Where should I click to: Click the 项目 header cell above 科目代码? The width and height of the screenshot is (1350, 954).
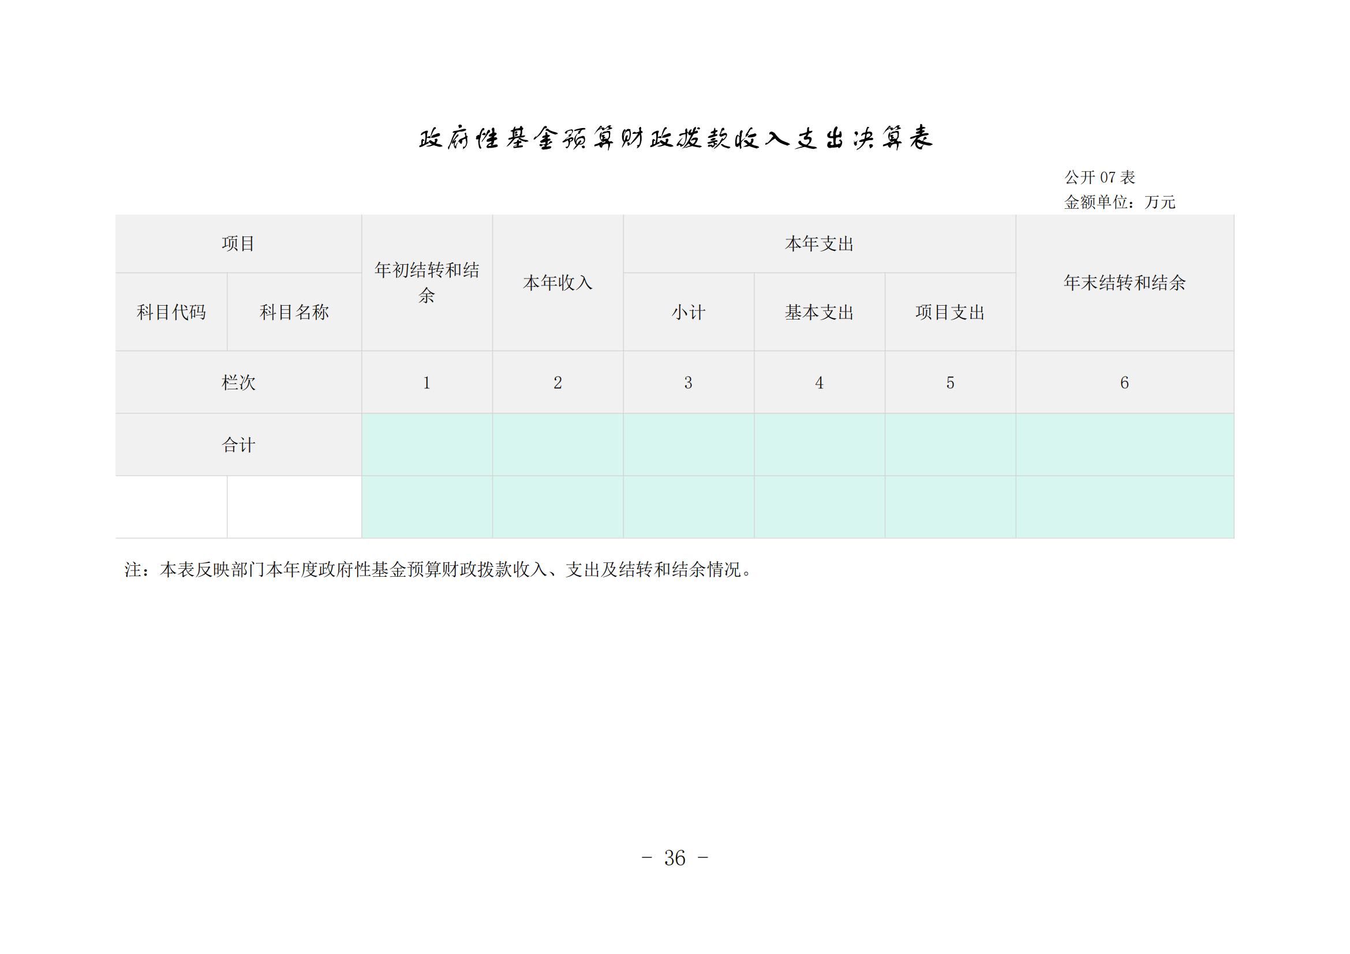tap(238, 243)
